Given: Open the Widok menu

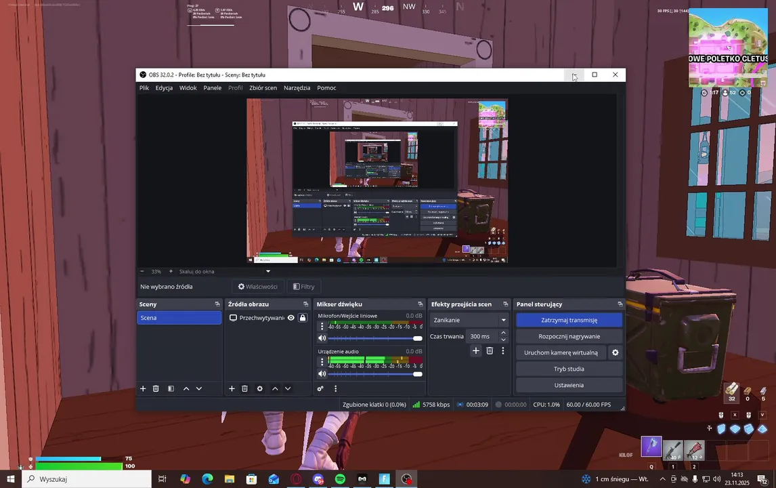Looking at the screenshot, I should 188,87.
